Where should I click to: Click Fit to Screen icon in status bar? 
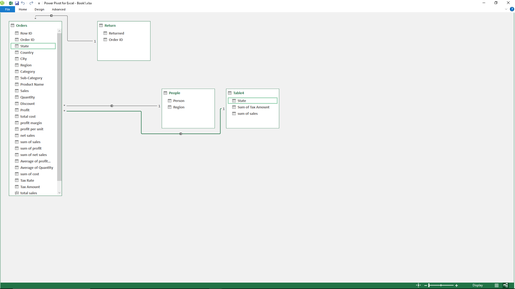(x=418, y=285)
